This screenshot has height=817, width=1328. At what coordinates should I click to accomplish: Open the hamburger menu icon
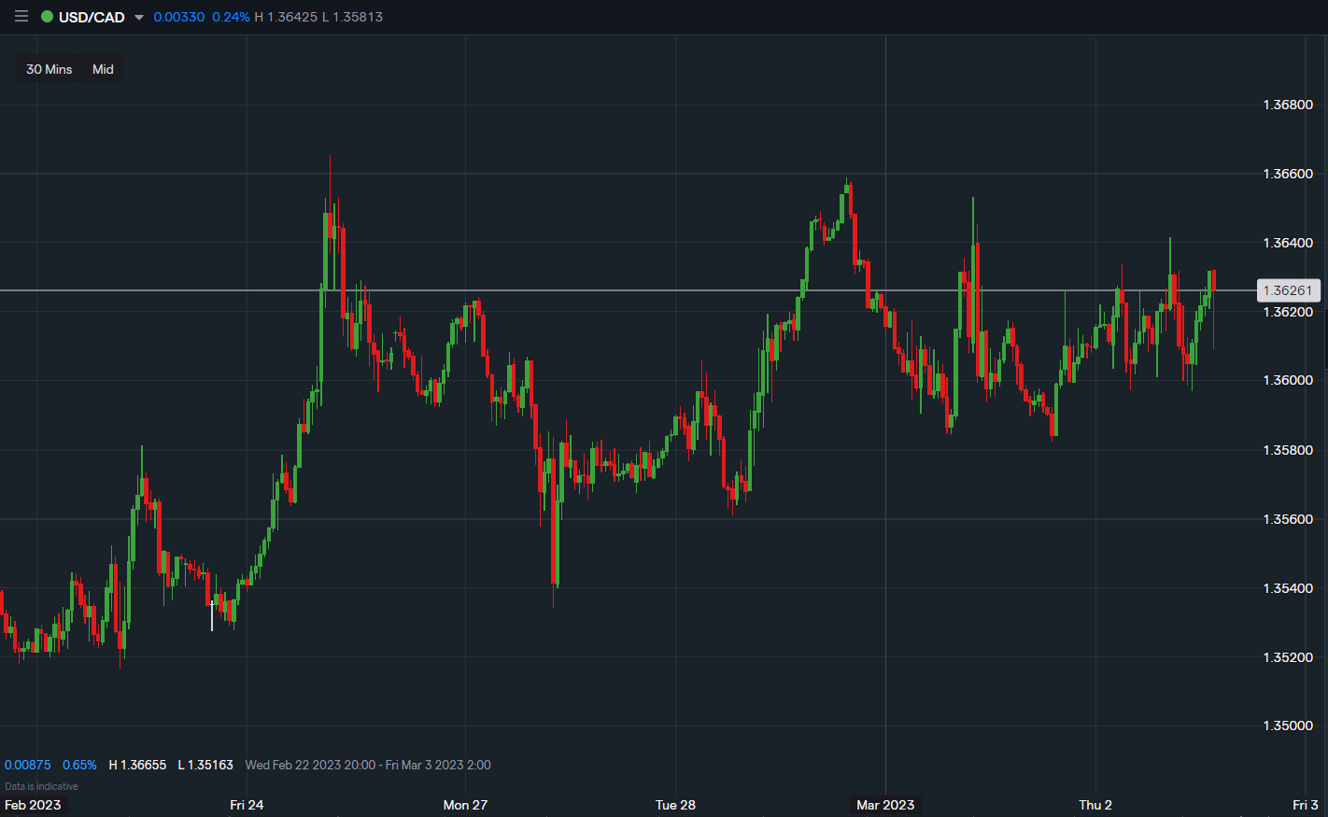(x=21, y=17)
